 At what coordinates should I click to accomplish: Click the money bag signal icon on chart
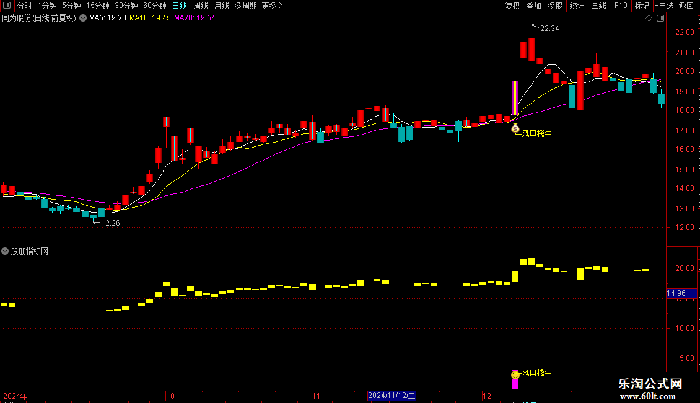point(515,128)
